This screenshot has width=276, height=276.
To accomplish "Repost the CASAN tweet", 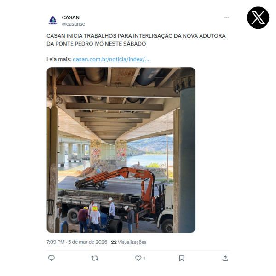I will coord(95,258).
